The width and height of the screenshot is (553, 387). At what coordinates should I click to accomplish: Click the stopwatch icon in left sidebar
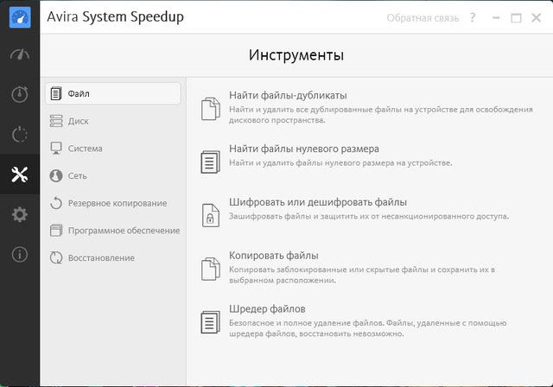(19, 94)
